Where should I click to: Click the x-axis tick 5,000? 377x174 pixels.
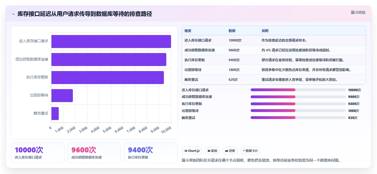[107, 130]
